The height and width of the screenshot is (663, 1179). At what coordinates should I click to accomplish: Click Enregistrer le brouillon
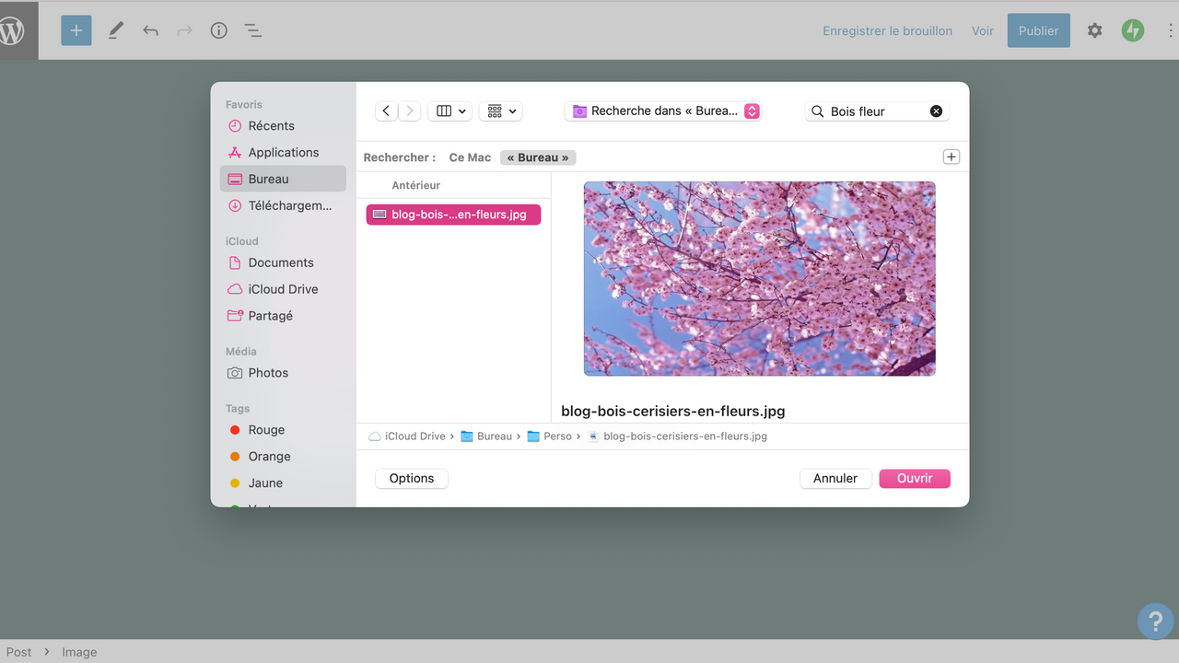point(887,29)
